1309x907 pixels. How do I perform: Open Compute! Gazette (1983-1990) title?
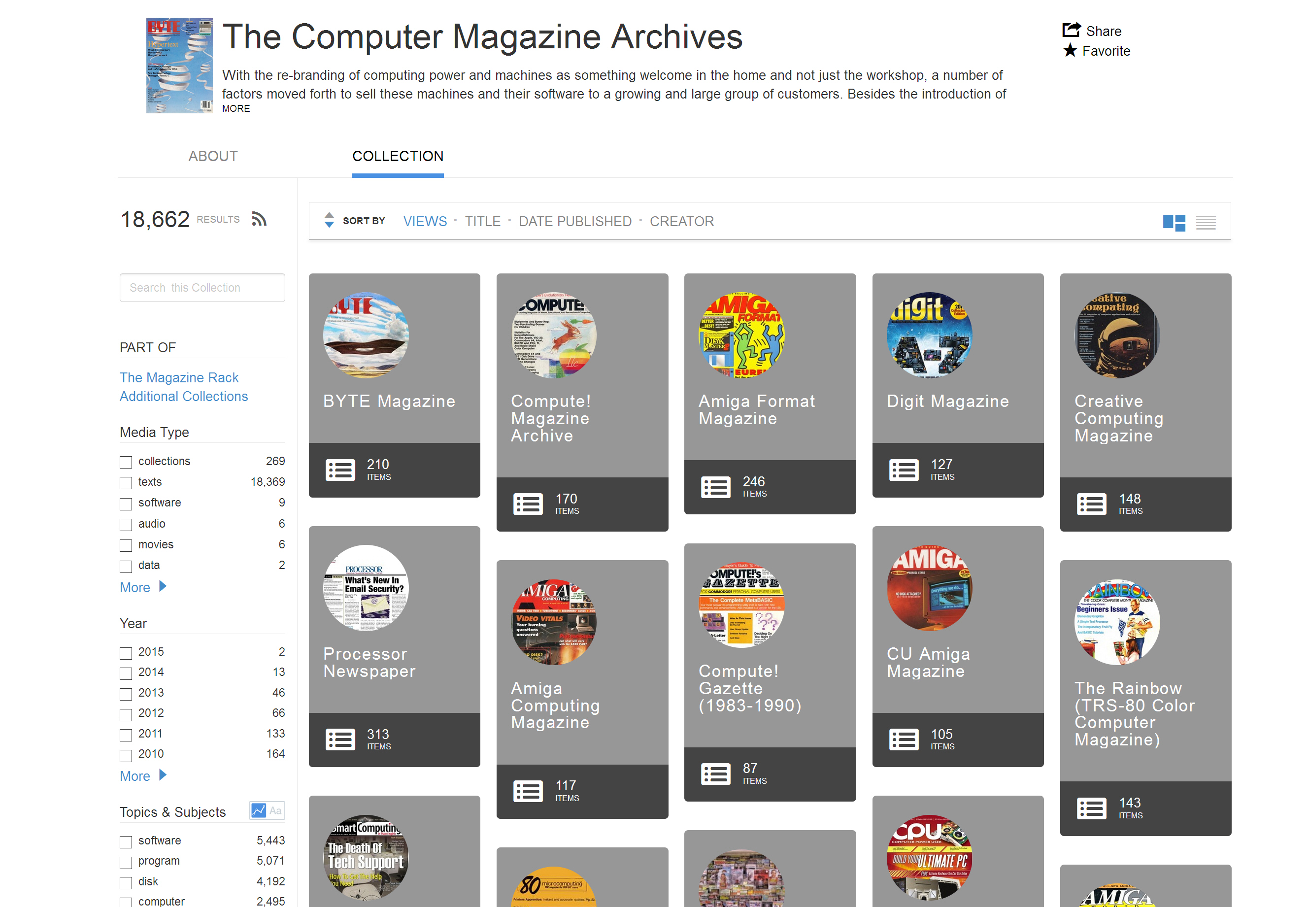click(750, 688)
